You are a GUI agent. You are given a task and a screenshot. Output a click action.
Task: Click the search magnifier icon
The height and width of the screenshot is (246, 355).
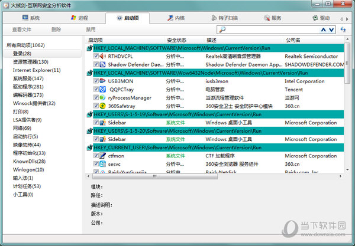coord(222,29)
